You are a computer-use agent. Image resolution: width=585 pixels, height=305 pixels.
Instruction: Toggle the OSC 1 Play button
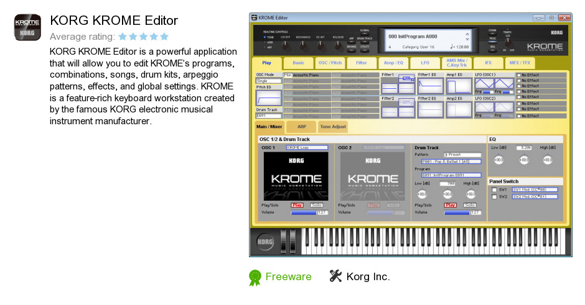pyautogui.click(x=297, y=205)
